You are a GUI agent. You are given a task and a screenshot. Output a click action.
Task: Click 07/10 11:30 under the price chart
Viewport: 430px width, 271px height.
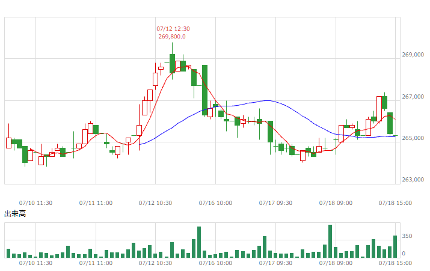[x=35, y=203]
